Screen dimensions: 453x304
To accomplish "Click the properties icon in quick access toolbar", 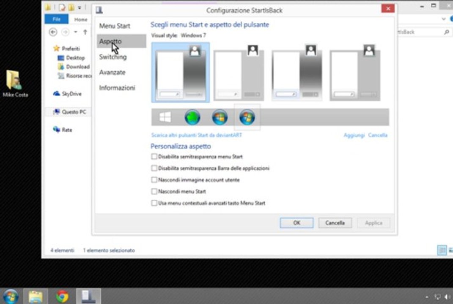I will tap(62, 7).
